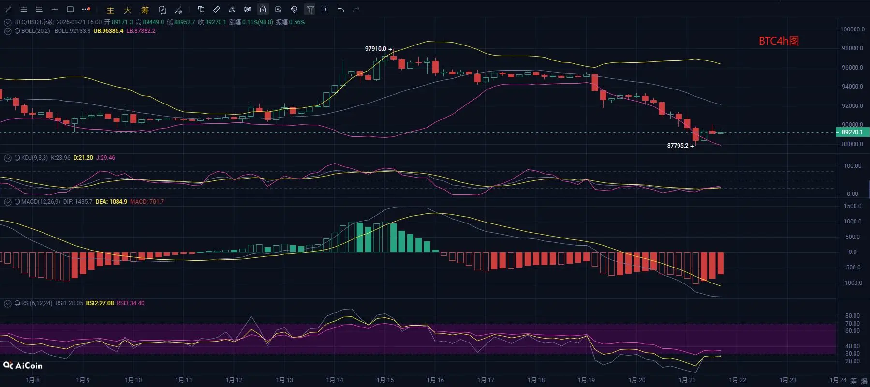Click the 1月 8 date on time axis
Viewport: 870px width, 387px height.
pos(33,380)
